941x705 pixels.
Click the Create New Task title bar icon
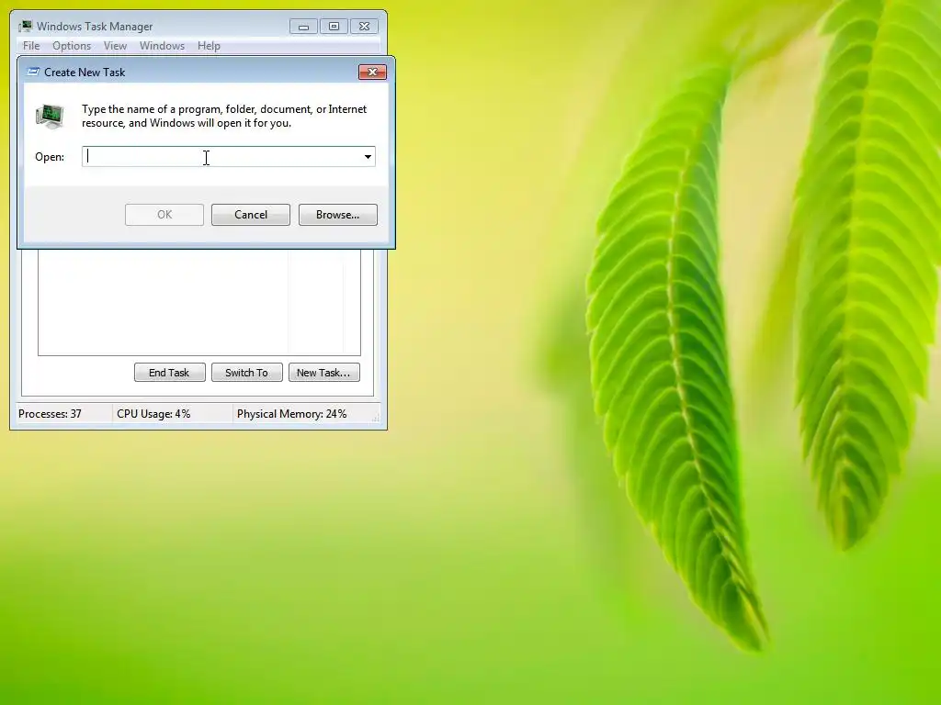(33, 72)
